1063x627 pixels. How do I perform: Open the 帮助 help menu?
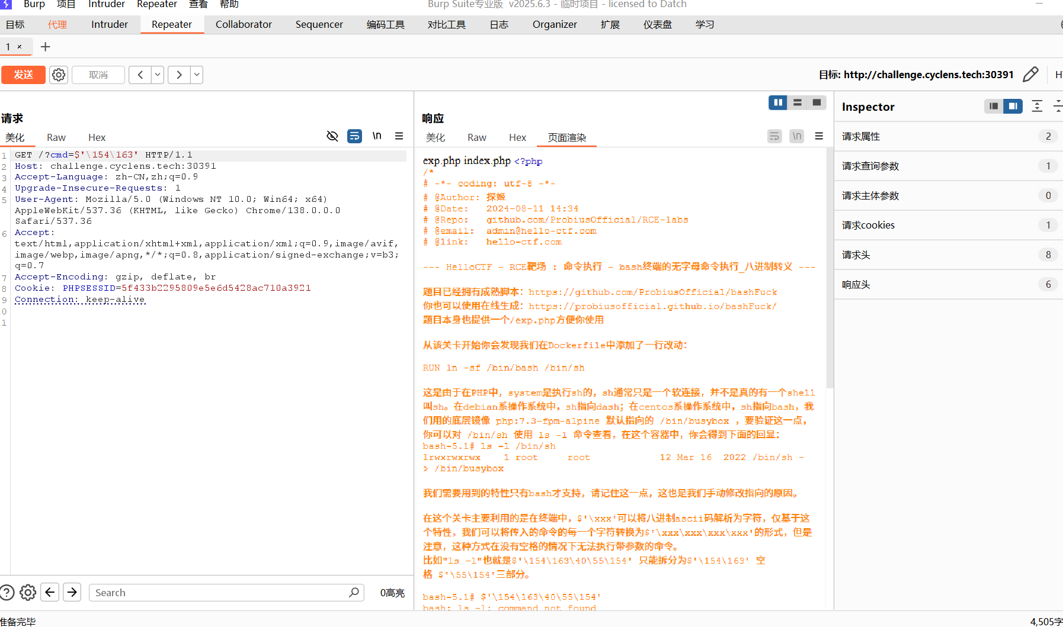pyautogui.click(x=229, y=5)
